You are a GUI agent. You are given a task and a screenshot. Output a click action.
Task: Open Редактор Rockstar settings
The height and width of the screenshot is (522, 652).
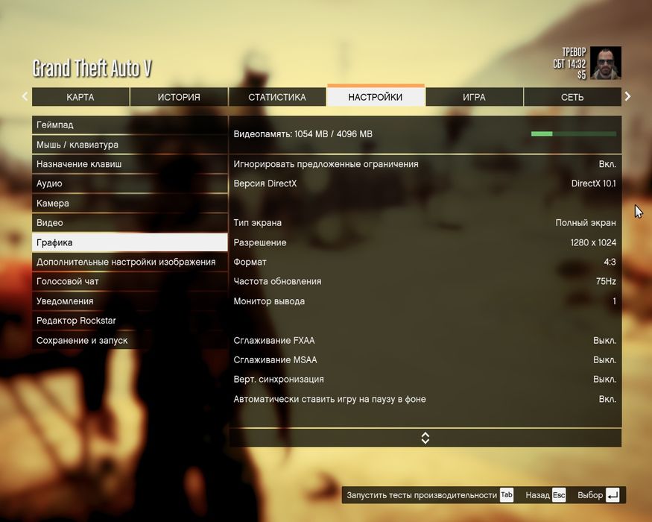[130, 321]
